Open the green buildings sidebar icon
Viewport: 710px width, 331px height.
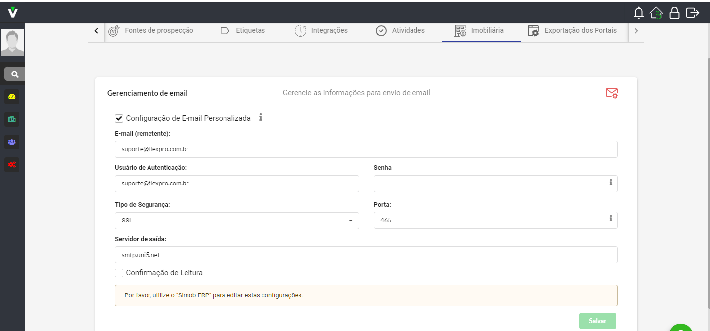[12, 119]
